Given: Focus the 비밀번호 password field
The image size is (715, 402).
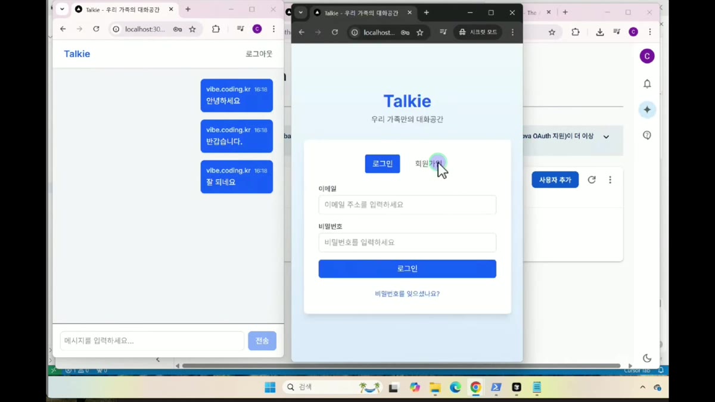Looking at the screenshot, I should coord(408,242).
